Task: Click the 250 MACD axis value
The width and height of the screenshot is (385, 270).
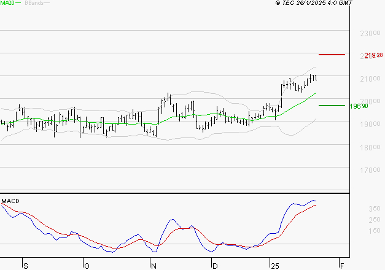Action: point(375,220)
